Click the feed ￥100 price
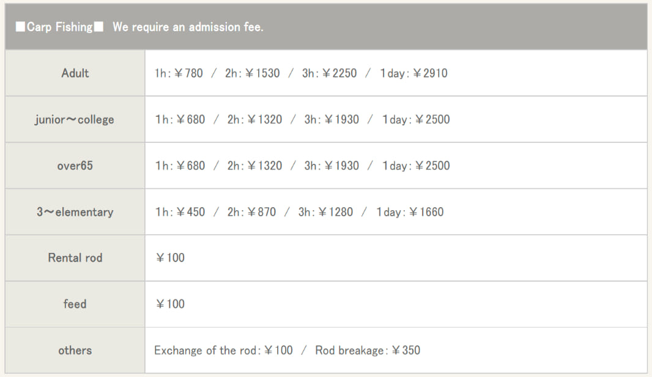This screenshot has width=652, height=377. point(170,304)
